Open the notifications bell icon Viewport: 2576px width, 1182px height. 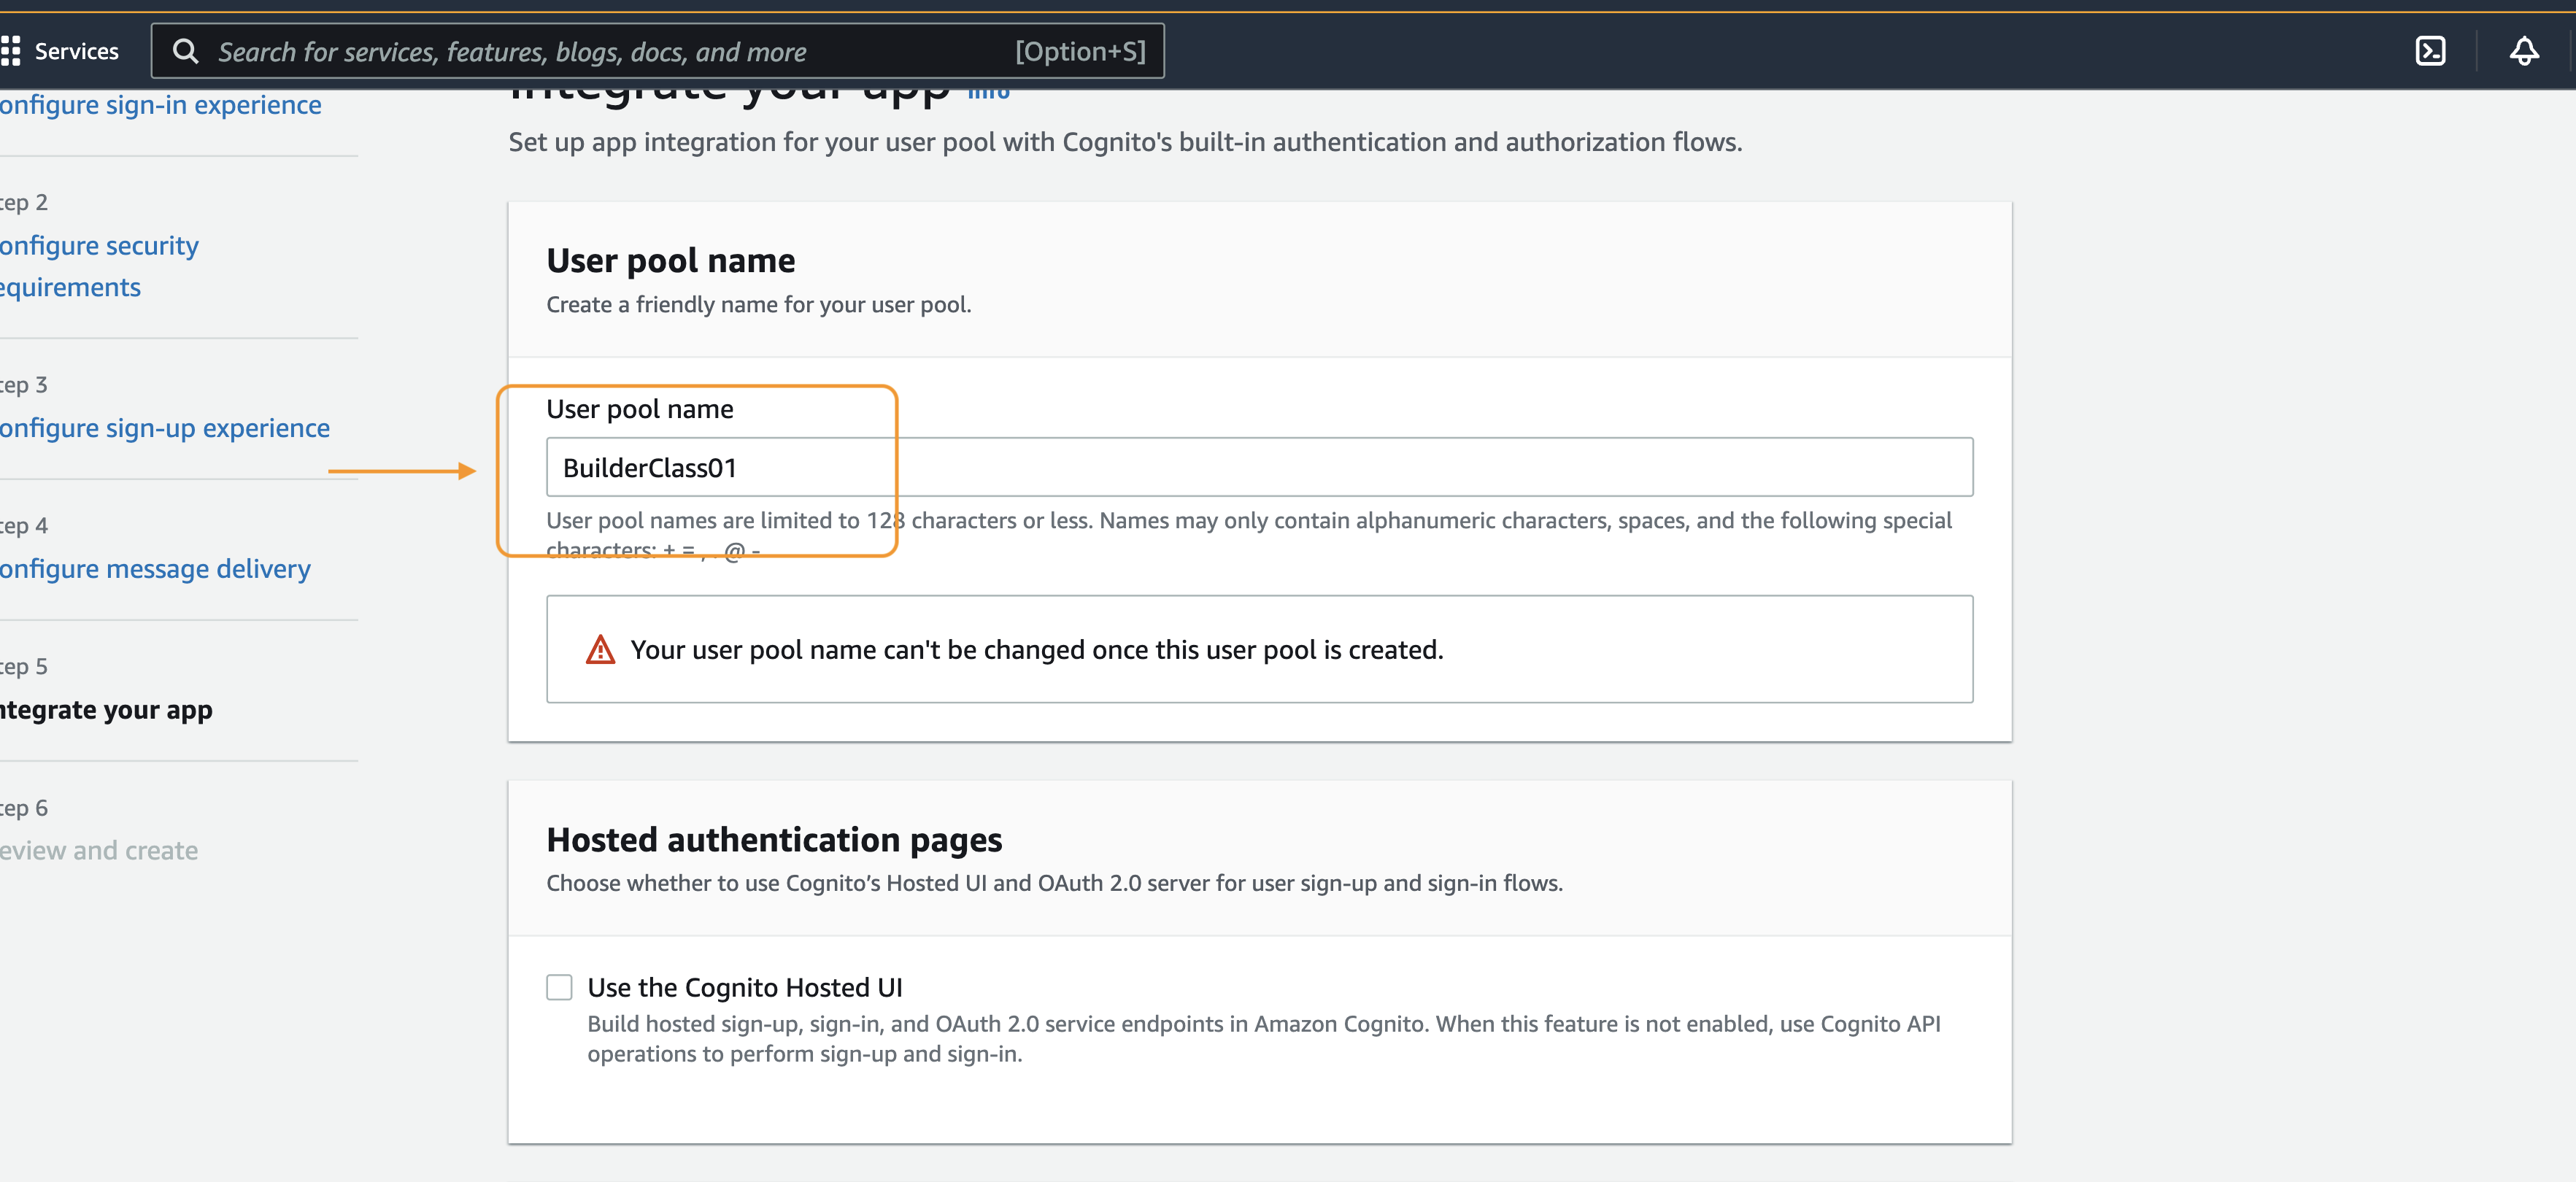2524,51
